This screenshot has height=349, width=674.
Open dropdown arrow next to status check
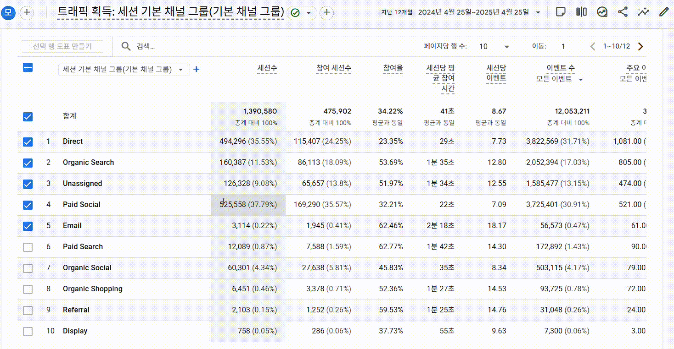coord(309,13)
